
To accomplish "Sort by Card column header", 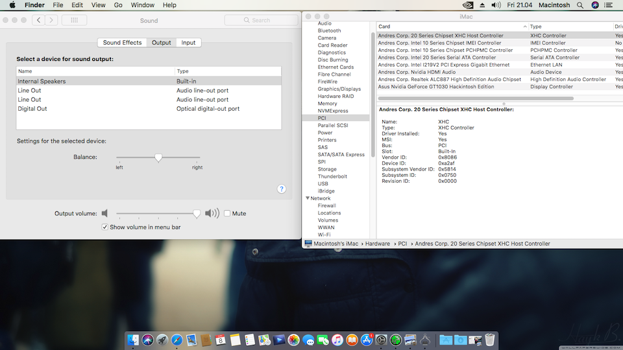I will tap(452, 26).
